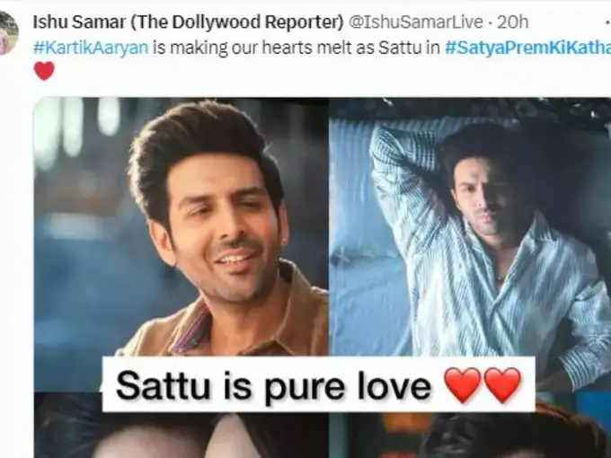This screenshot has height=458, width=611.
Task: Open Ishu Samar's profile avatar
Action: pyautogui.click(x=8, y=33)
